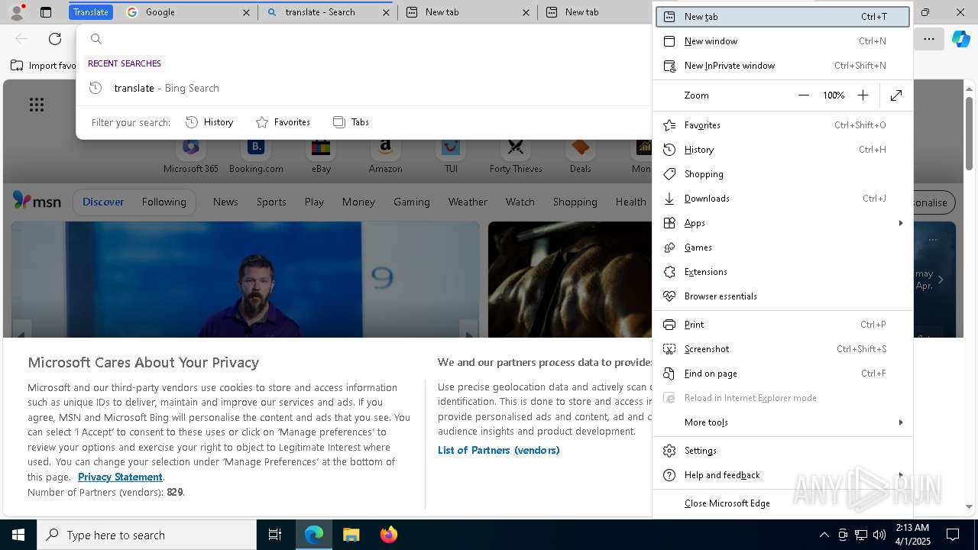Open eBay quick link icon

tap(321, 147)
